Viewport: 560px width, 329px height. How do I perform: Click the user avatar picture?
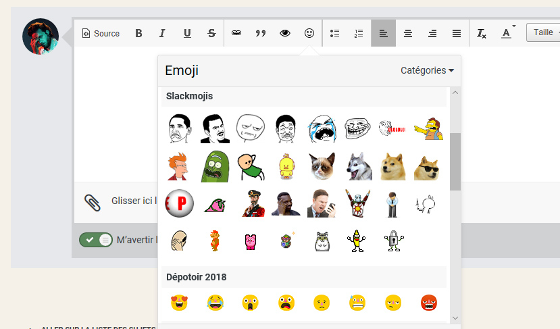point(41,36)
